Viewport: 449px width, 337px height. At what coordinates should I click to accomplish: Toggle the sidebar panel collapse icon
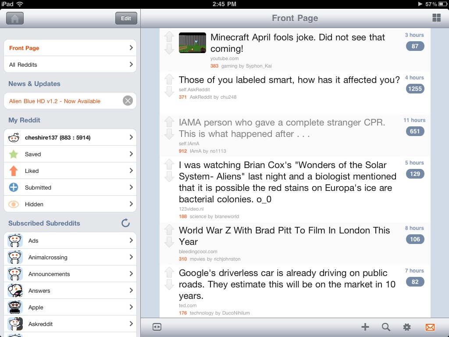click(157, 327)
